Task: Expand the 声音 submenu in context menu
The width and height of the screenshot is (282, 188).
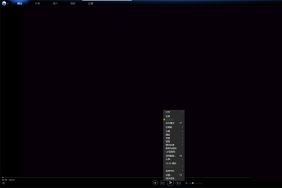Action: [174, 138]
